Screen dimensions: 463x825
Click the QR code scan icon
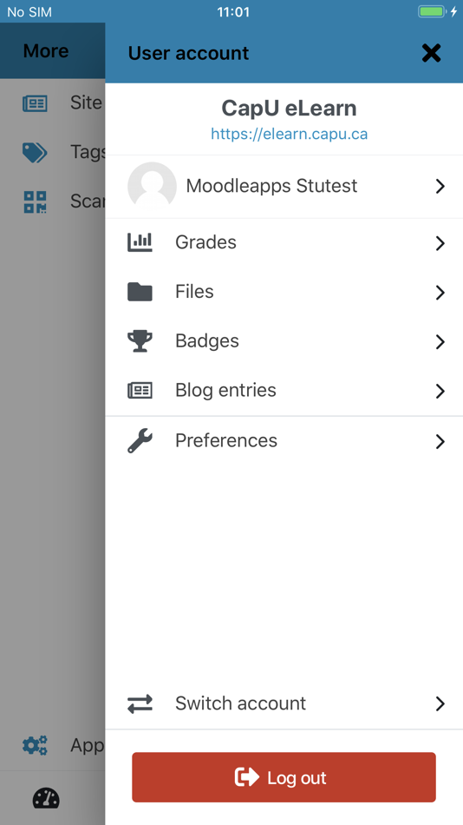point(35,201)
